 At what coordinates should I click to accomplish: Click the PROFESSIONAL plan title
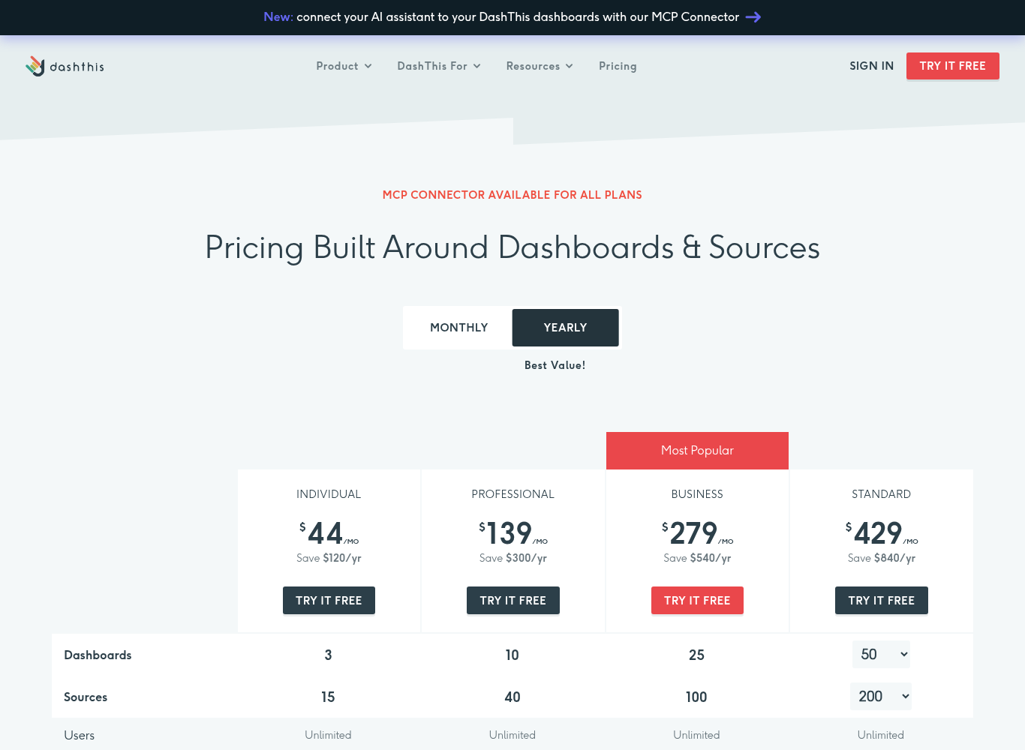(512, 494)
